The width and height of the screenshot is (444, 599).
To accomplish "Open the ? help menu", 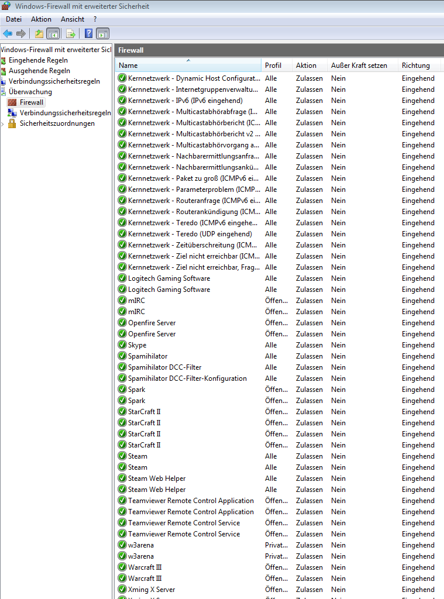I will (95, 19).
